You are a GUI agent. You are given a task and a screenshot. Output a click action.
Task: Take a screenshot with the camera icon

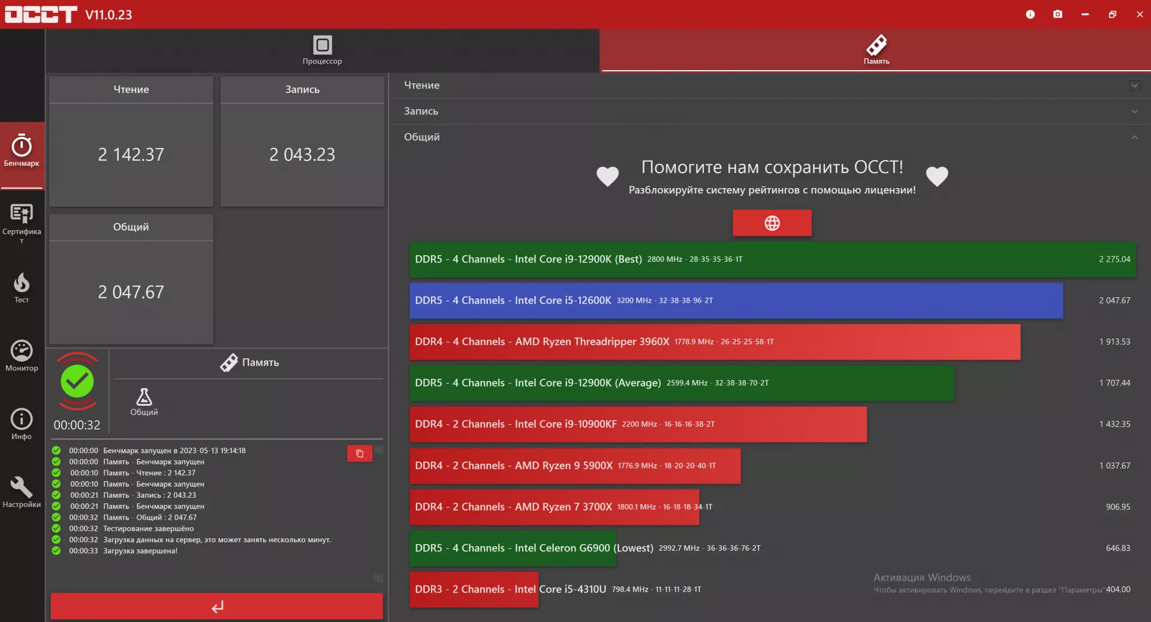pos(1057,14)
